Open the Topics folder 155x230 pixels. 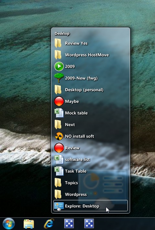click(91, 183)
